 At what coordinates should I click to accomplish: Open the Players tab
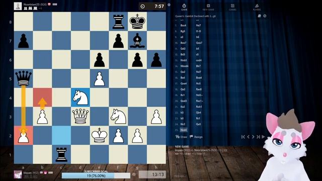point(257,7)
